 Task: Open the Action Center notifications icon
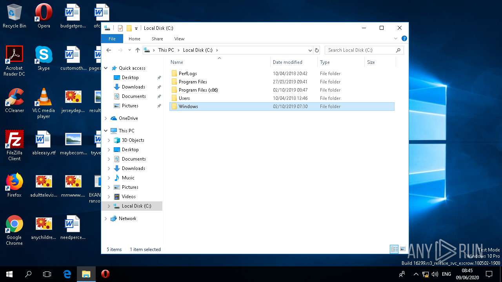tap(489, 274)
